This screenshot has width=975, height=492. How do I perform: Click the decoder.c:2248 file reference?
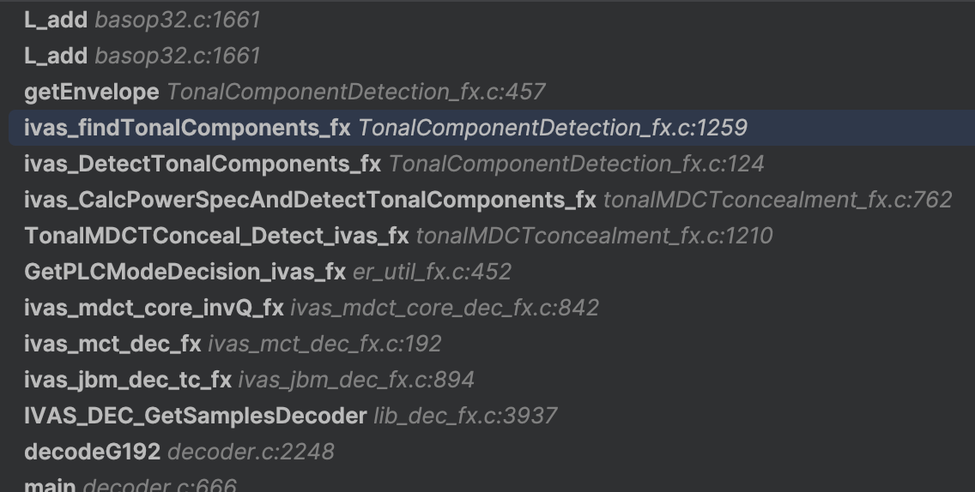[251, 452]
